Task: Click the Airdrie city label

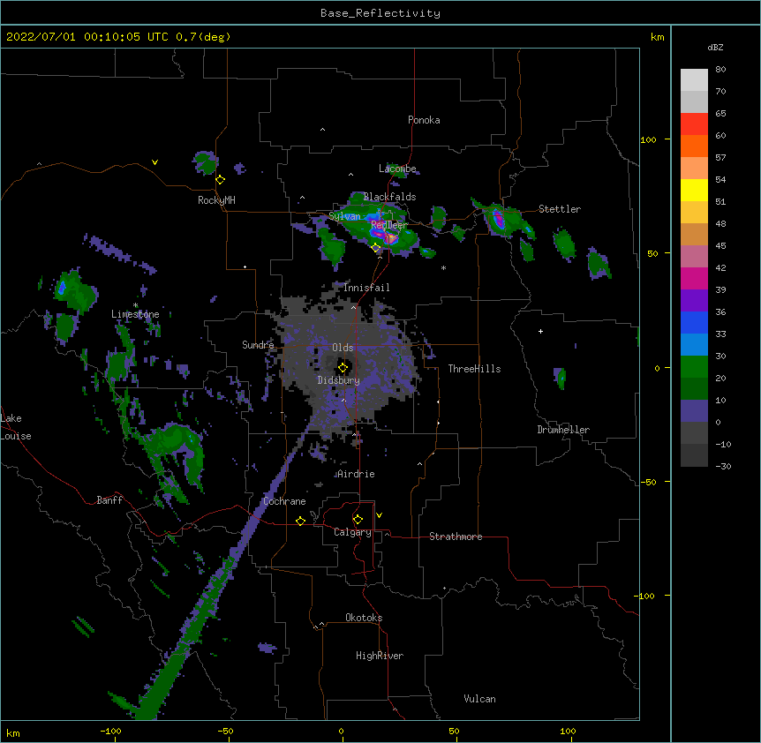Action: point(356,474)
